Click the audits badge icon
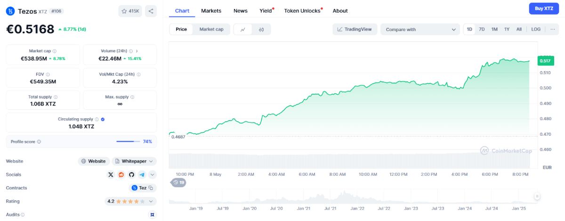This screenshot has width=565, height=221. pos(152,214)
